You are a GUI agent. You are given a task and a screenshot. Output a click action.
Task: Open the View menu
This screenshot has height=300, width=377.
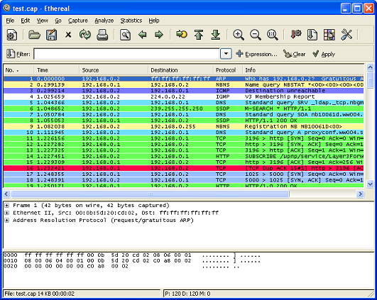[43, 21]
